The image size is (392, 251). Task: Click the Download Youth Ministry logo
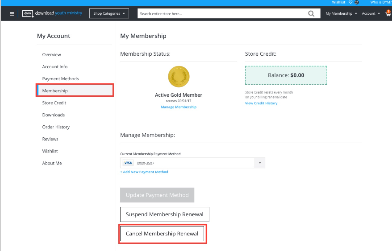click(52, 13)
